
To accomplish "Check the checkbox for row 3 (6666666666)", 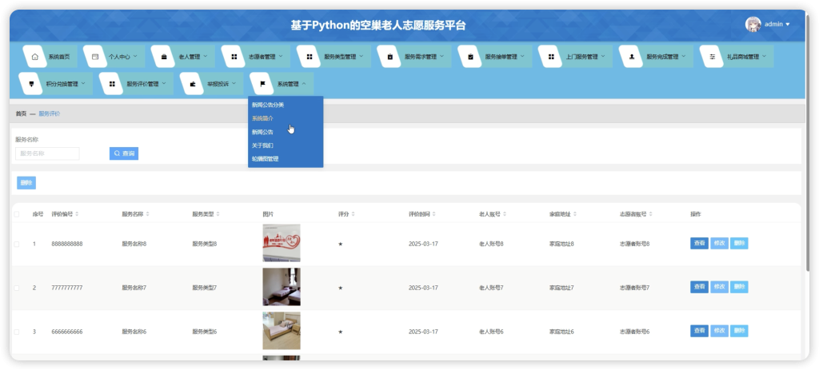I will (x=17, y=332).
